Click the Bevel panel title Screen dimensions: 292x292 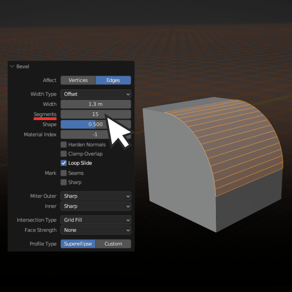[x=23, y=67]
